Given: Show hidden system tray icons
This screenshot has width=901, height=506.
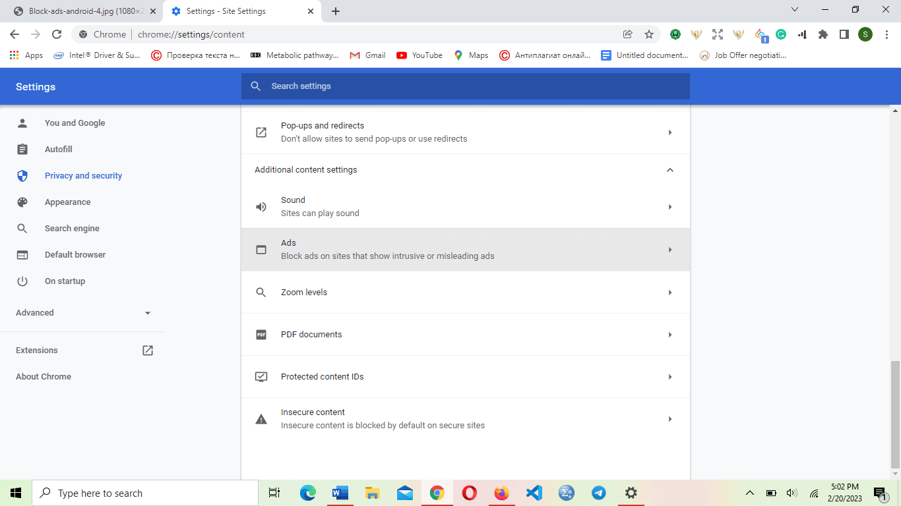Looking at the screenshot, I should [x=750, y=493].
